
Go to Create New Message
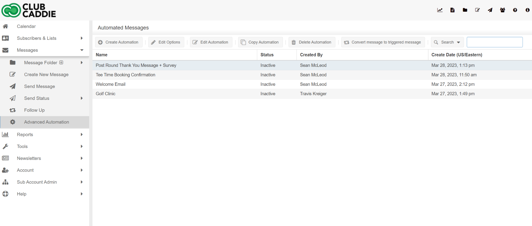[x=46, y=75]
